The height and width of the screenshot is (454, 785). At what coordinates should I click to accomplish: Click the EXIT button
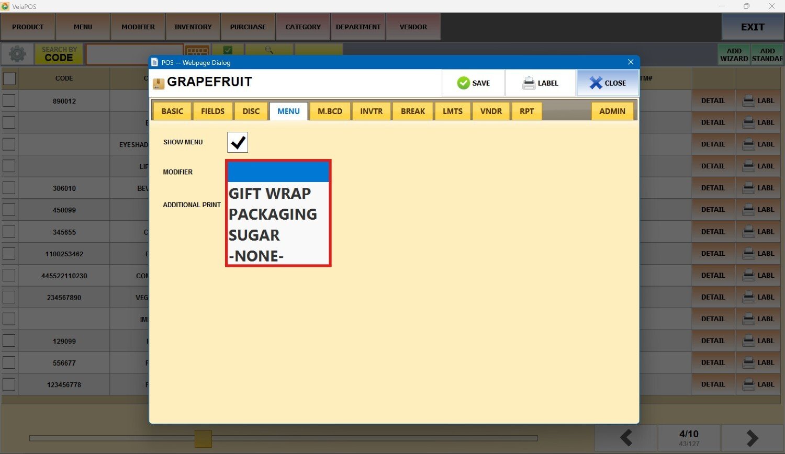tap(752, 27)
